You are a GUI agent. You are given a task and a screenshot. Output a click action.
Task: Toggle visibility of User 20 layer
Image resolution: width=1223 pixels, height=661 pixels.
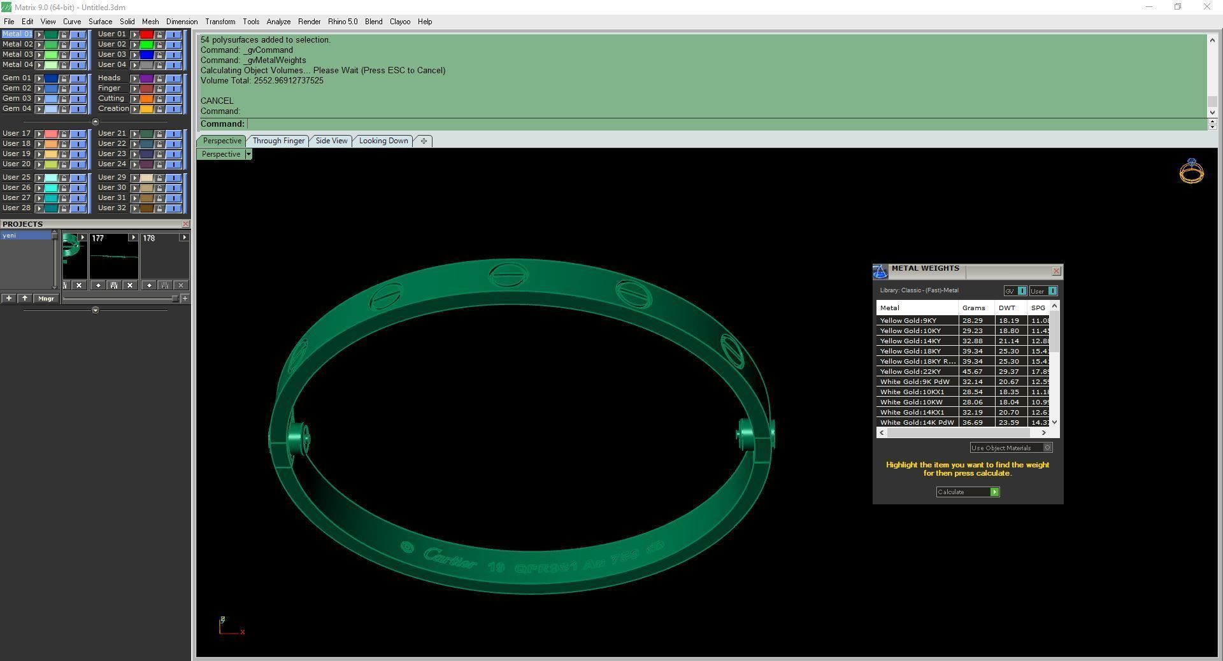click(78, 164)
